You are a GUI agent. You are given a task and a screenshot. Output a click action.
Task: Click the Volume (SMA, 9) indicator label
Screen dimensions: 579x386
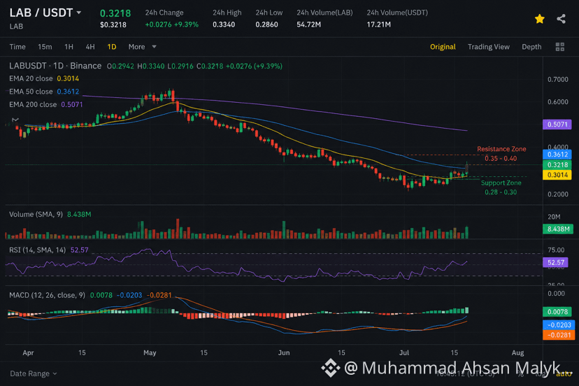tap(36, 214)
